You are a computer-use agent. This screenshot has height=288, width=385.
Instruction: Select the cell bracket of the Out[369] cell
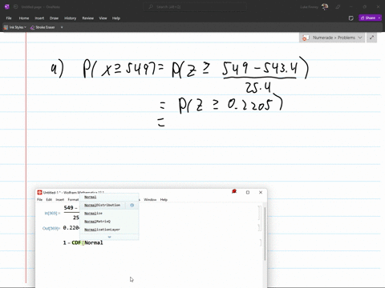point(259,227)
